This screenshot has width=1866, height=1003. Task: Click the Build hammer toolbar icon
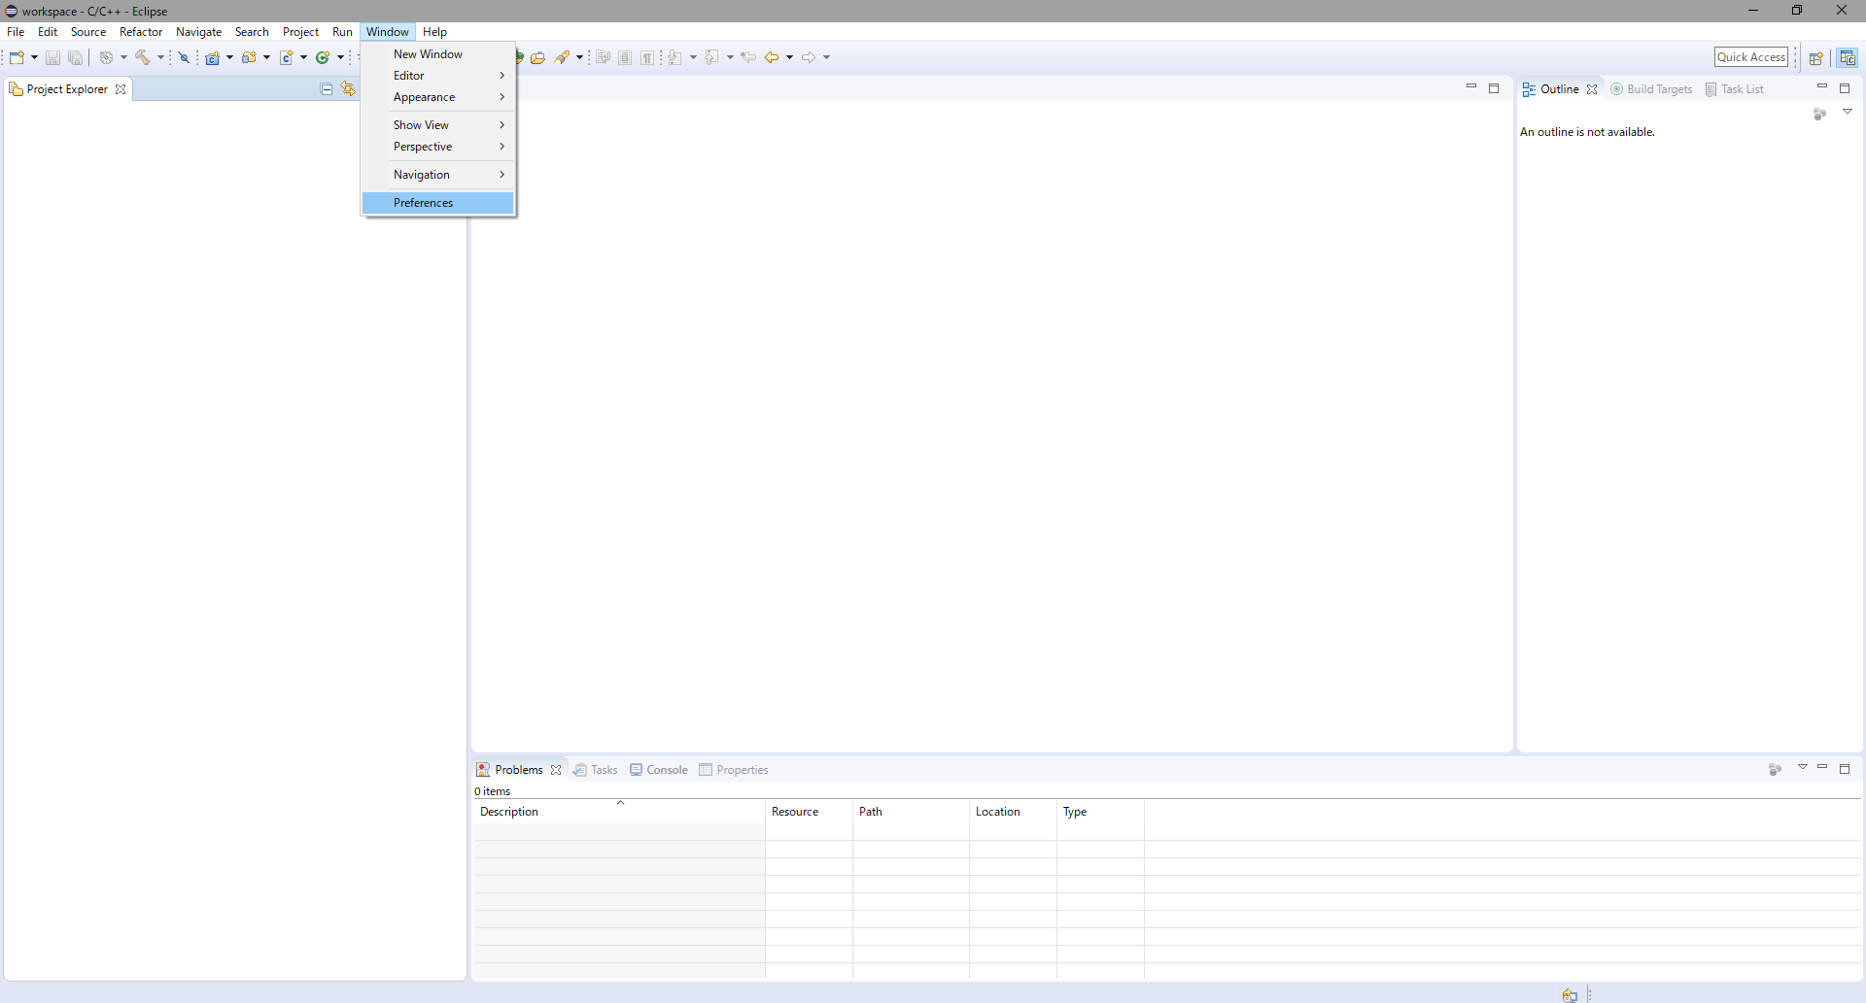coord(143,57)
